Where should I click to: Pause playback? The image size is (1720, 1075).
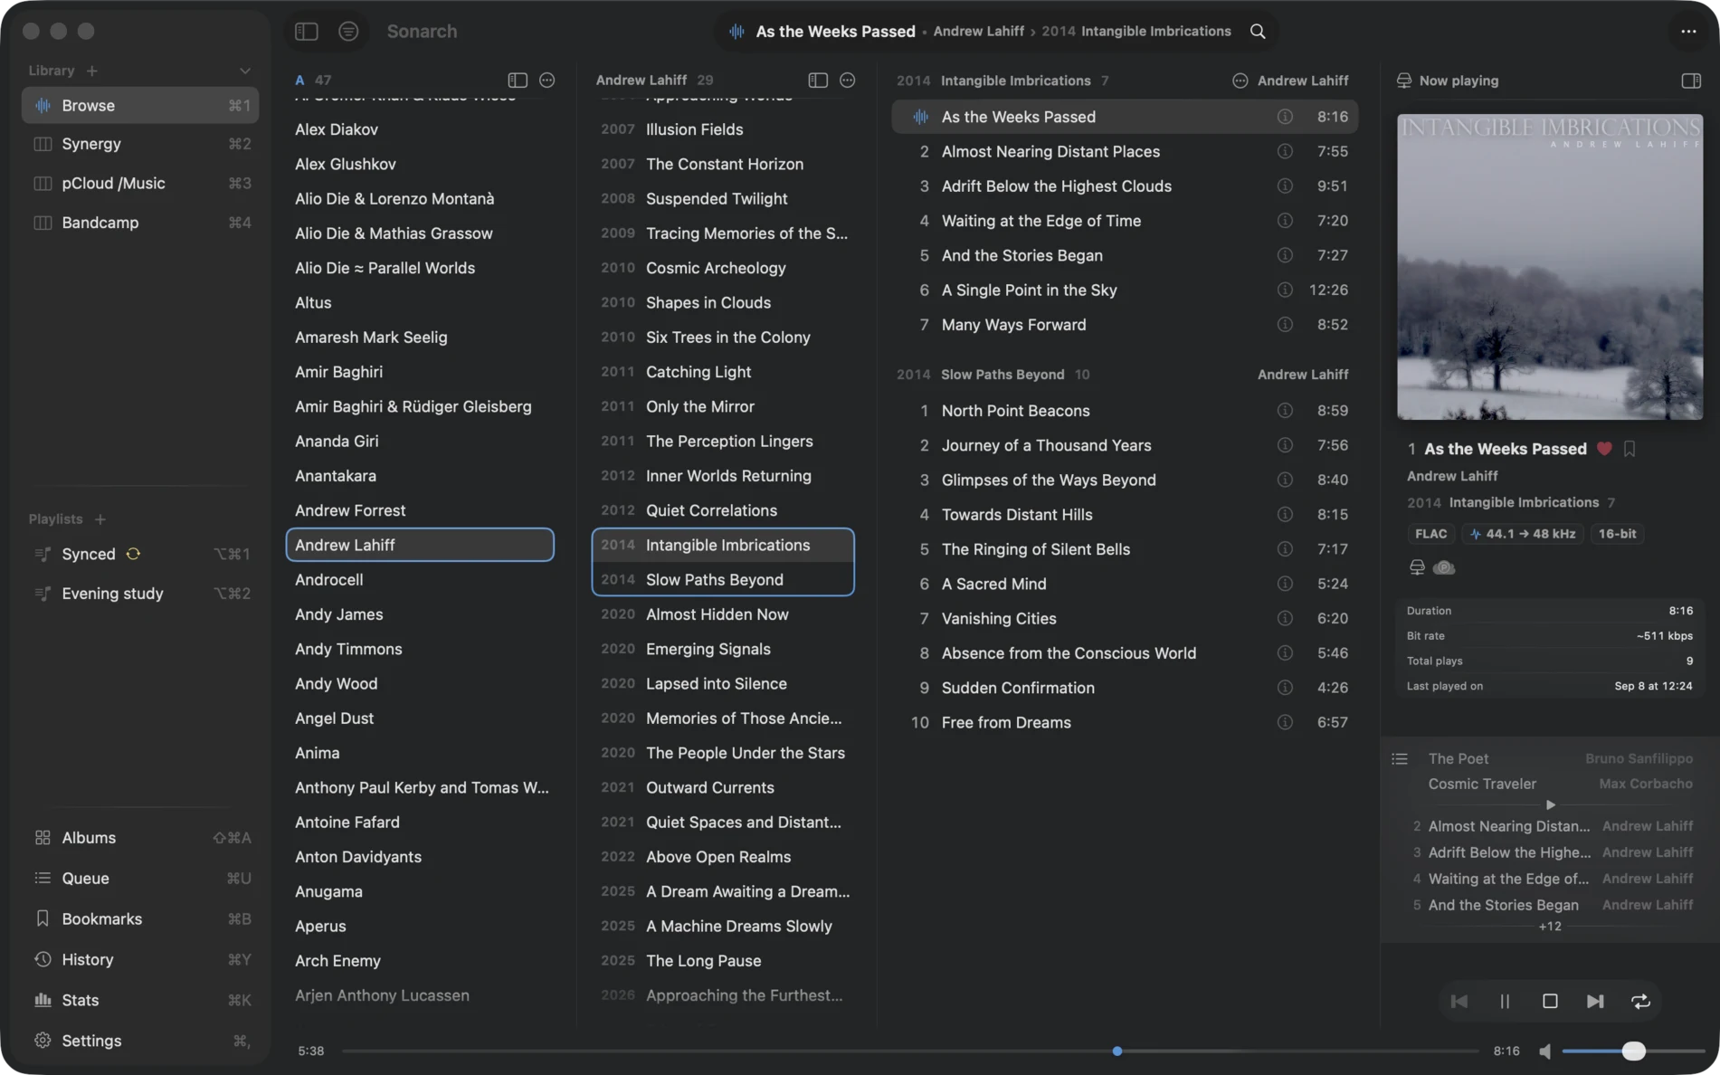pos(1505,1001)
